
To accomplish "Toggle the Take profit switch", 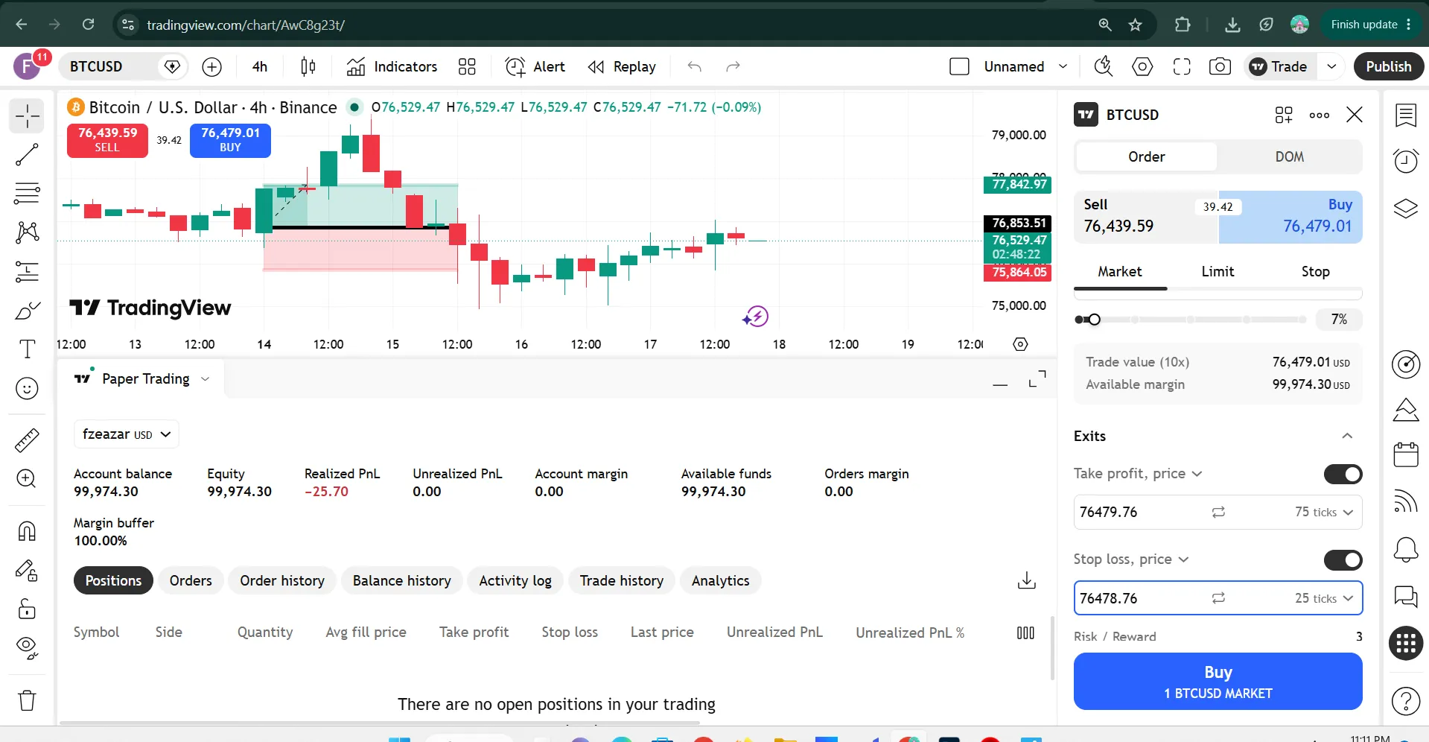I will (x=1343, y=474).
